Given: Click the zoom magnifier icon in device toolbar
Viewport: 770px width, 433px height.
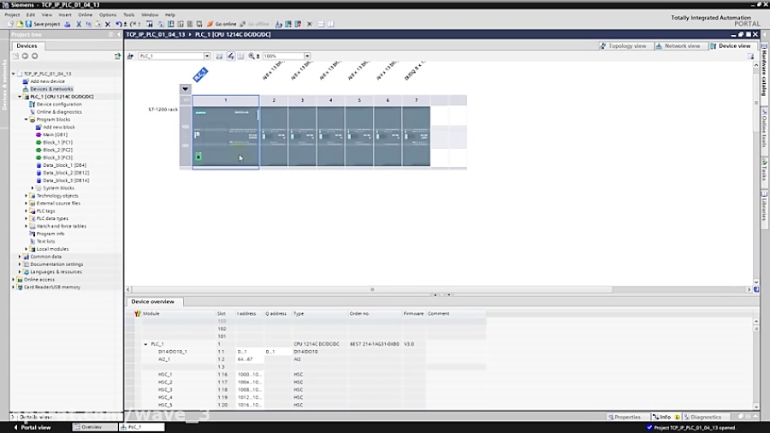Looking at the screenshot, I should pyautogui.click(x=252, y=56).
